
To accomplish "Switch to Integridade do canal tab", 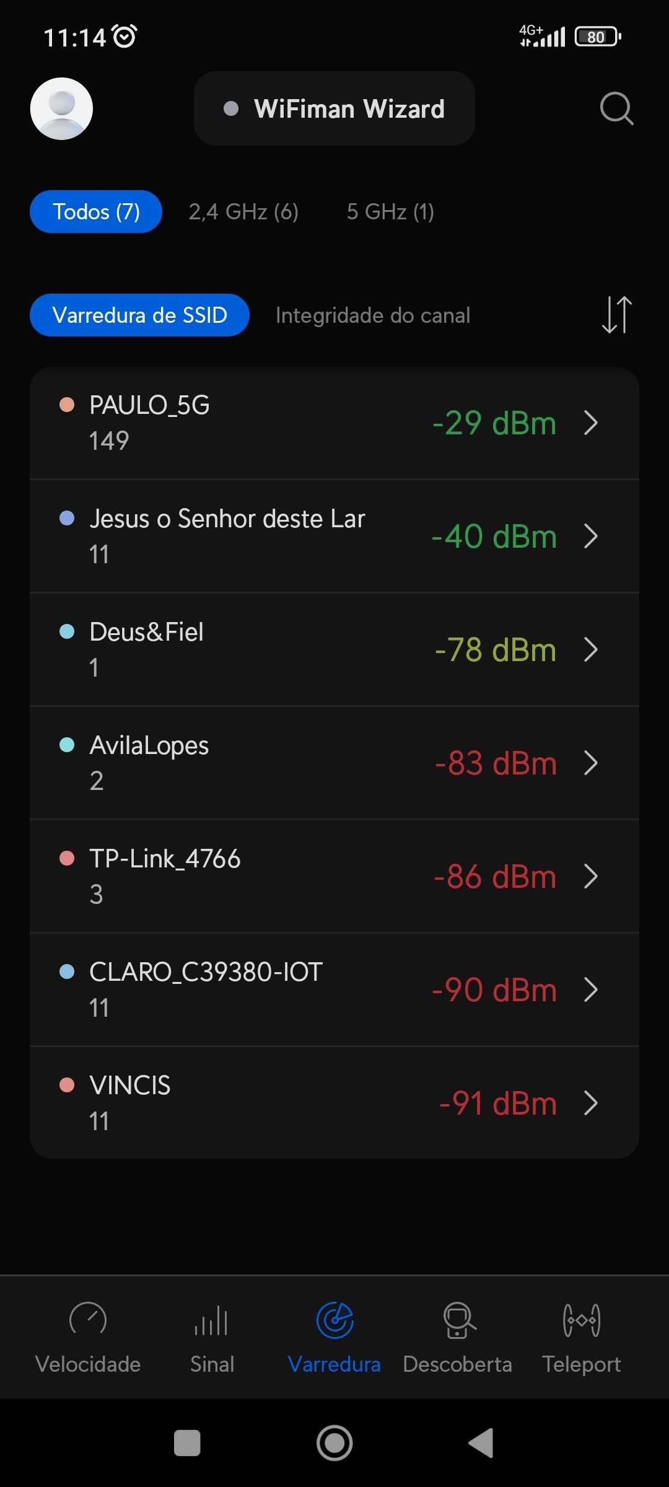I will [x=373, y=315].
